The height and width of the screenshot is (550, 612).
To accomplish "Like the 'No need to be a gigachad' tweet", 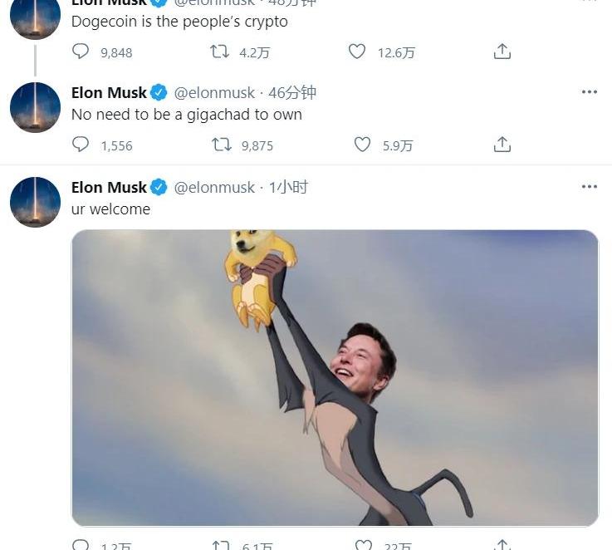I will click(x=362, y=145).
